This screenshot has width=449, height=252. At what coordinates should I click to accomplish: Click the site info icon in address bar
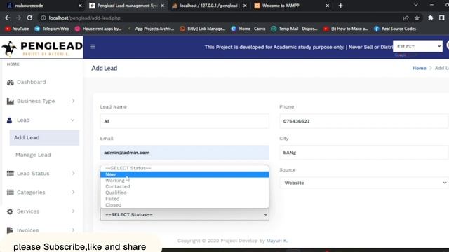point(43,17)
